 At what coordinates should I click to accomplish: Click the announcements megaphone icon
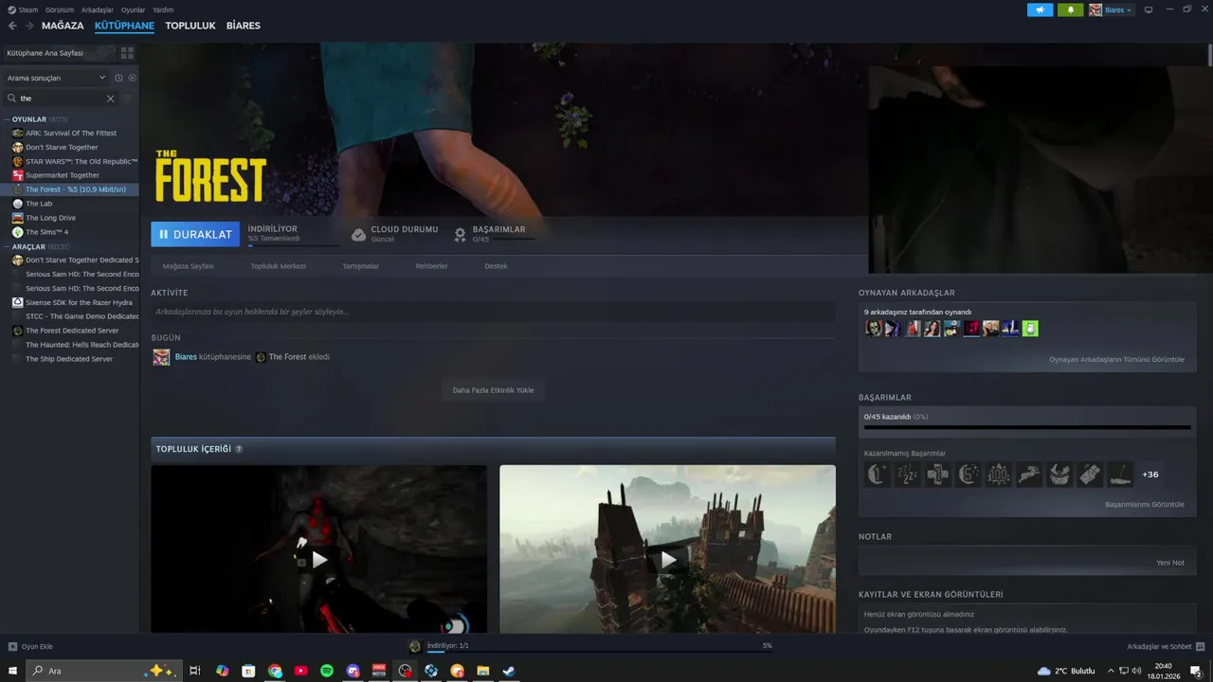1040,9
